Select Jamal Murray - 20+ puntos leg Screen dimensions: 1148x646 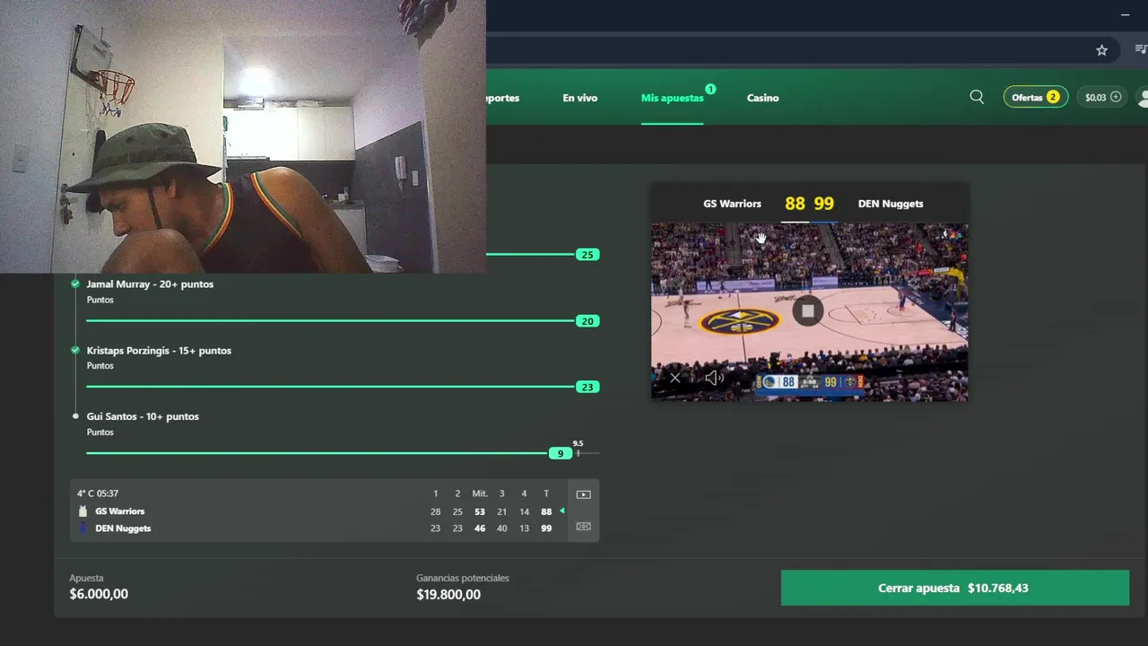point(150,284)
